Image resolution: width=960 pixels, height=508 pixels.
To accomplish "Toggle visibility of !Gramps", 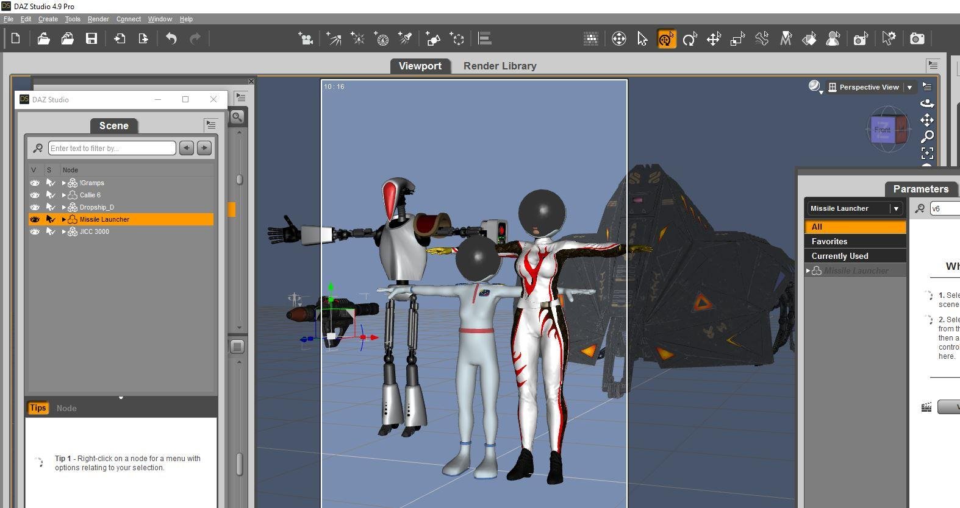I will pyautogui.click(x=35, y=183).
